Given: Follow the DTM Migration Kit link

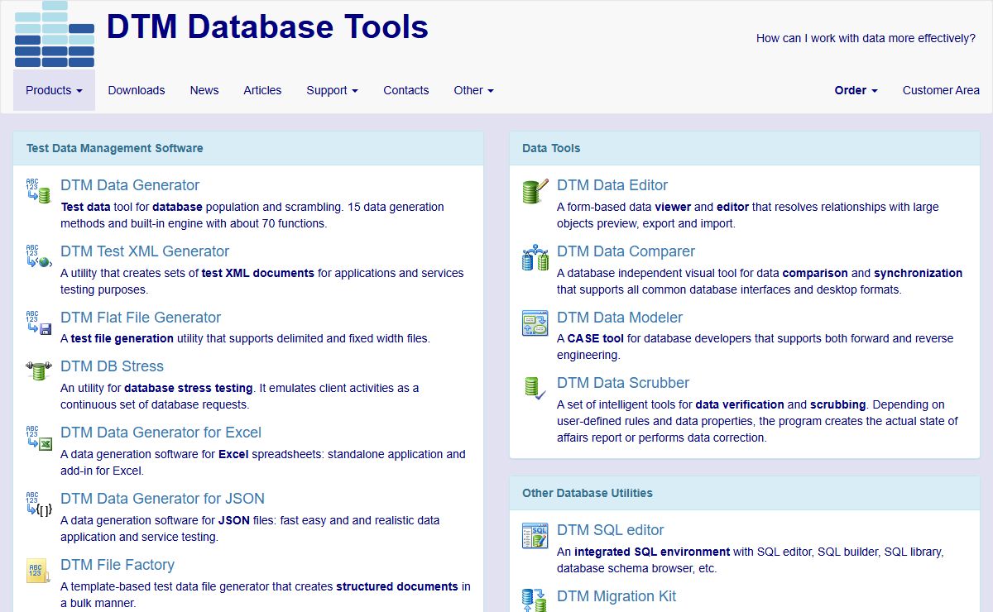Looking at the screenshot, I should pyautogui.click(x=616, y=595).
